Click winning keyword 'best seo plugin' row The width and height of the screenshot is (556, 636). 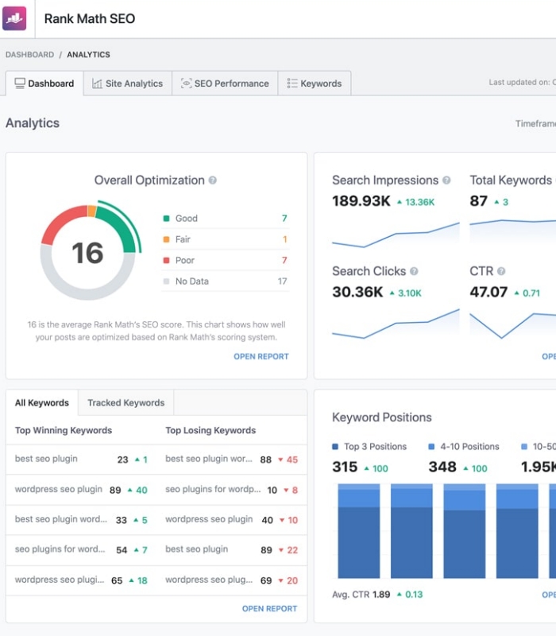point(81,460)
